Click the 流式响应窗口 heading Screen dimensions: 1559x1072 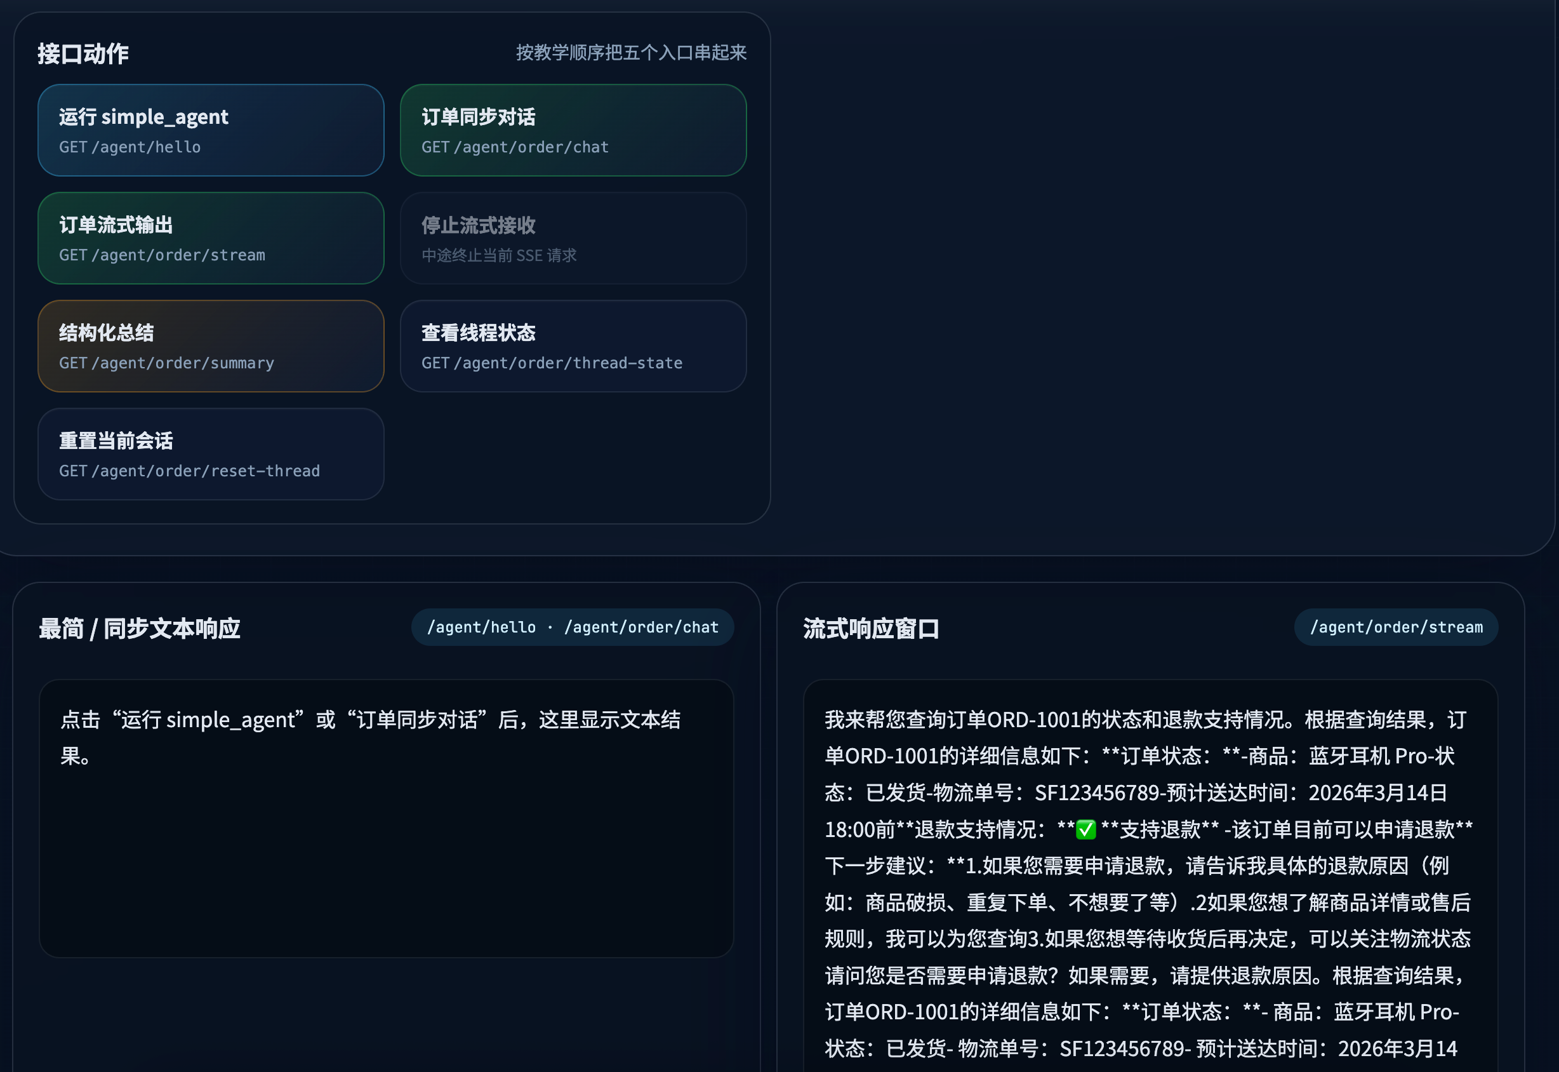(871, 629)
